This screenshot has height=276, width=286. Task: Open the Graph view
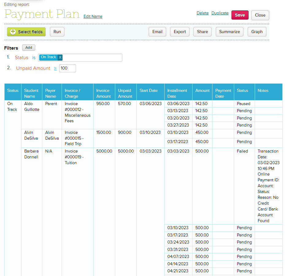257,32
